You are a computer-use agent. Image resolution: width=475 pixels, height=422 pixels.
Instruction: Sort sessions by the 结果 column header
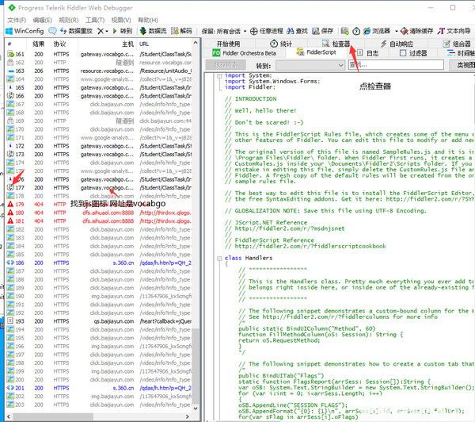click(39, 44)
